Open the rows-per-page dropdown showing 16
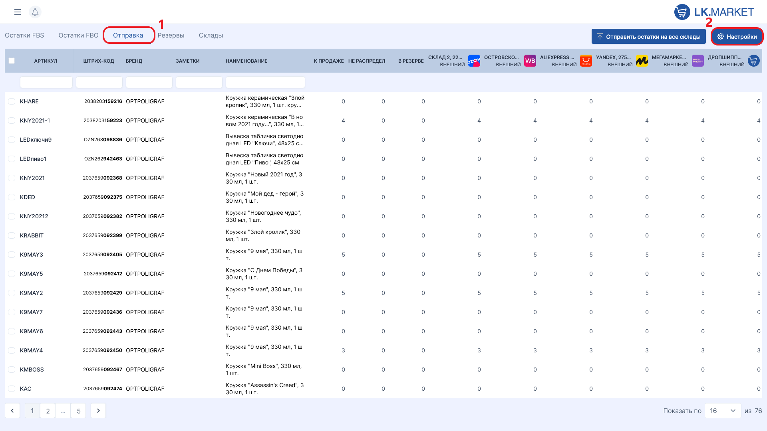This screenshot has height=431, width=767. [x=723, y=411]
